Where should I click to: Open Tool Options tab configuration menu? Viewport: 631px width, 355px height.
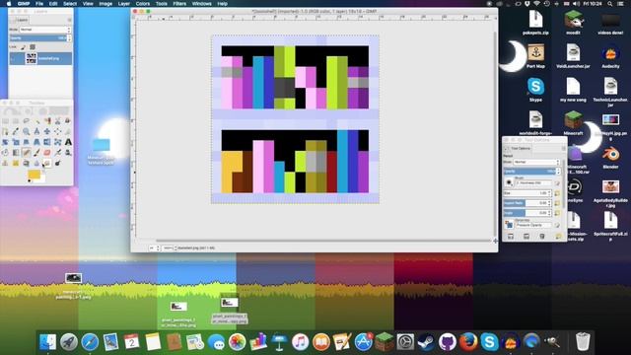pyautogui.click(x=564, y=149)
